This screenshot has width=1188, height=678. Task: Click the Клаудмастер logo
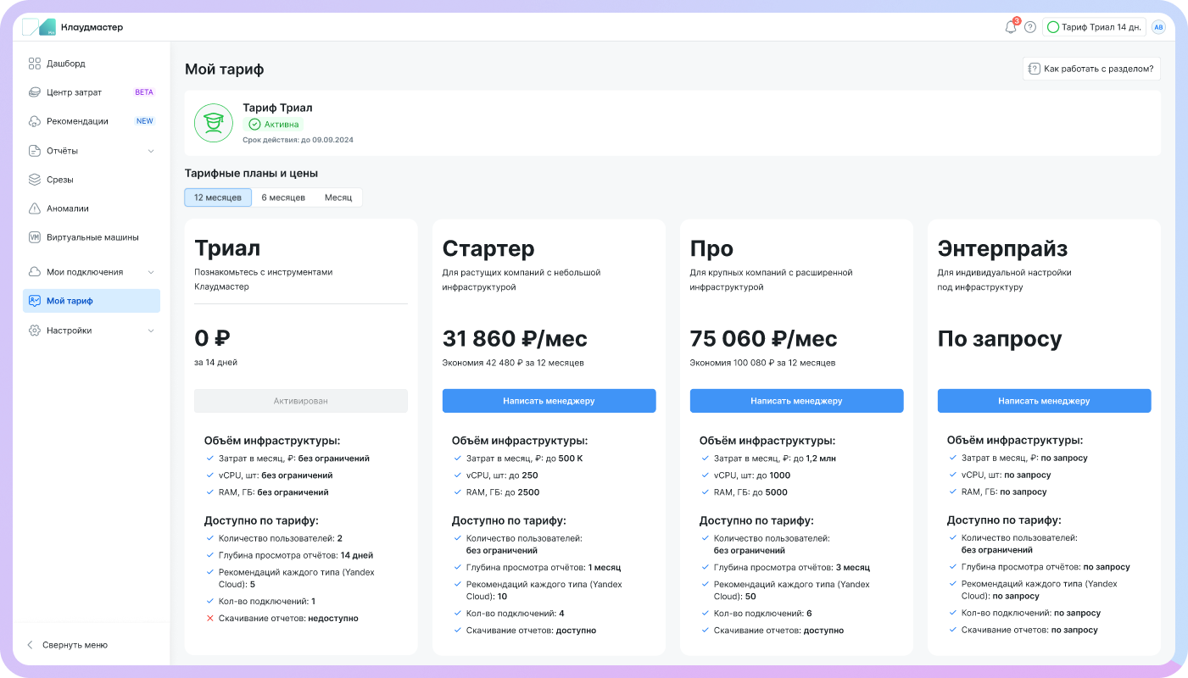pos(73,27)
